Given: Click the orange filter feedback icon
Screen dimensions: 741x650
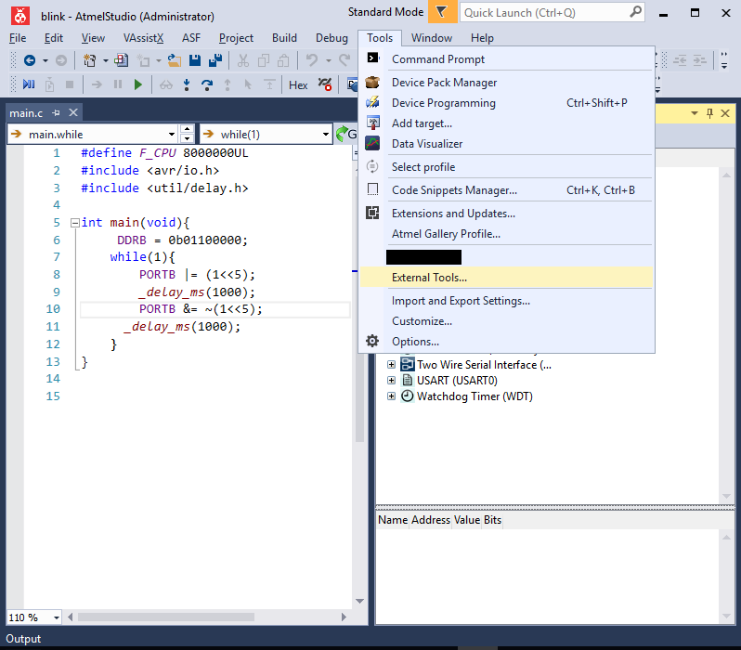Looking at the screenshot, I should point(442,11).
